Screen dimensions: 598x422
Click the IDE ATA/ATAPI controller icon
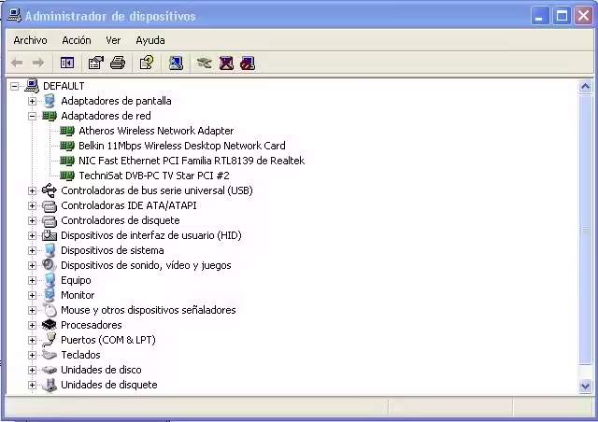coord(50,205)
